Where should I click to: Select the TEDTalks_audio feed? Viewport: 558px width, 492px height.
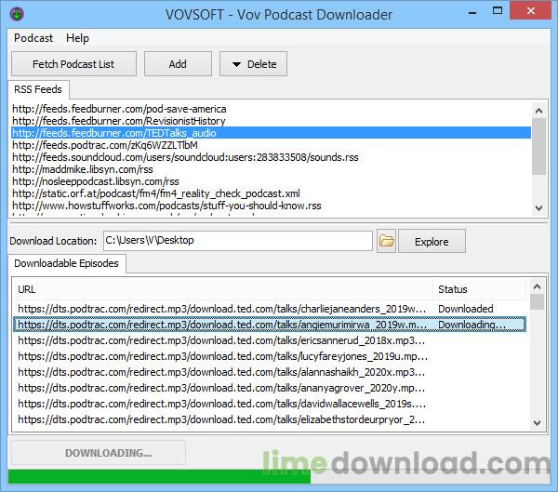pos(272,133)
